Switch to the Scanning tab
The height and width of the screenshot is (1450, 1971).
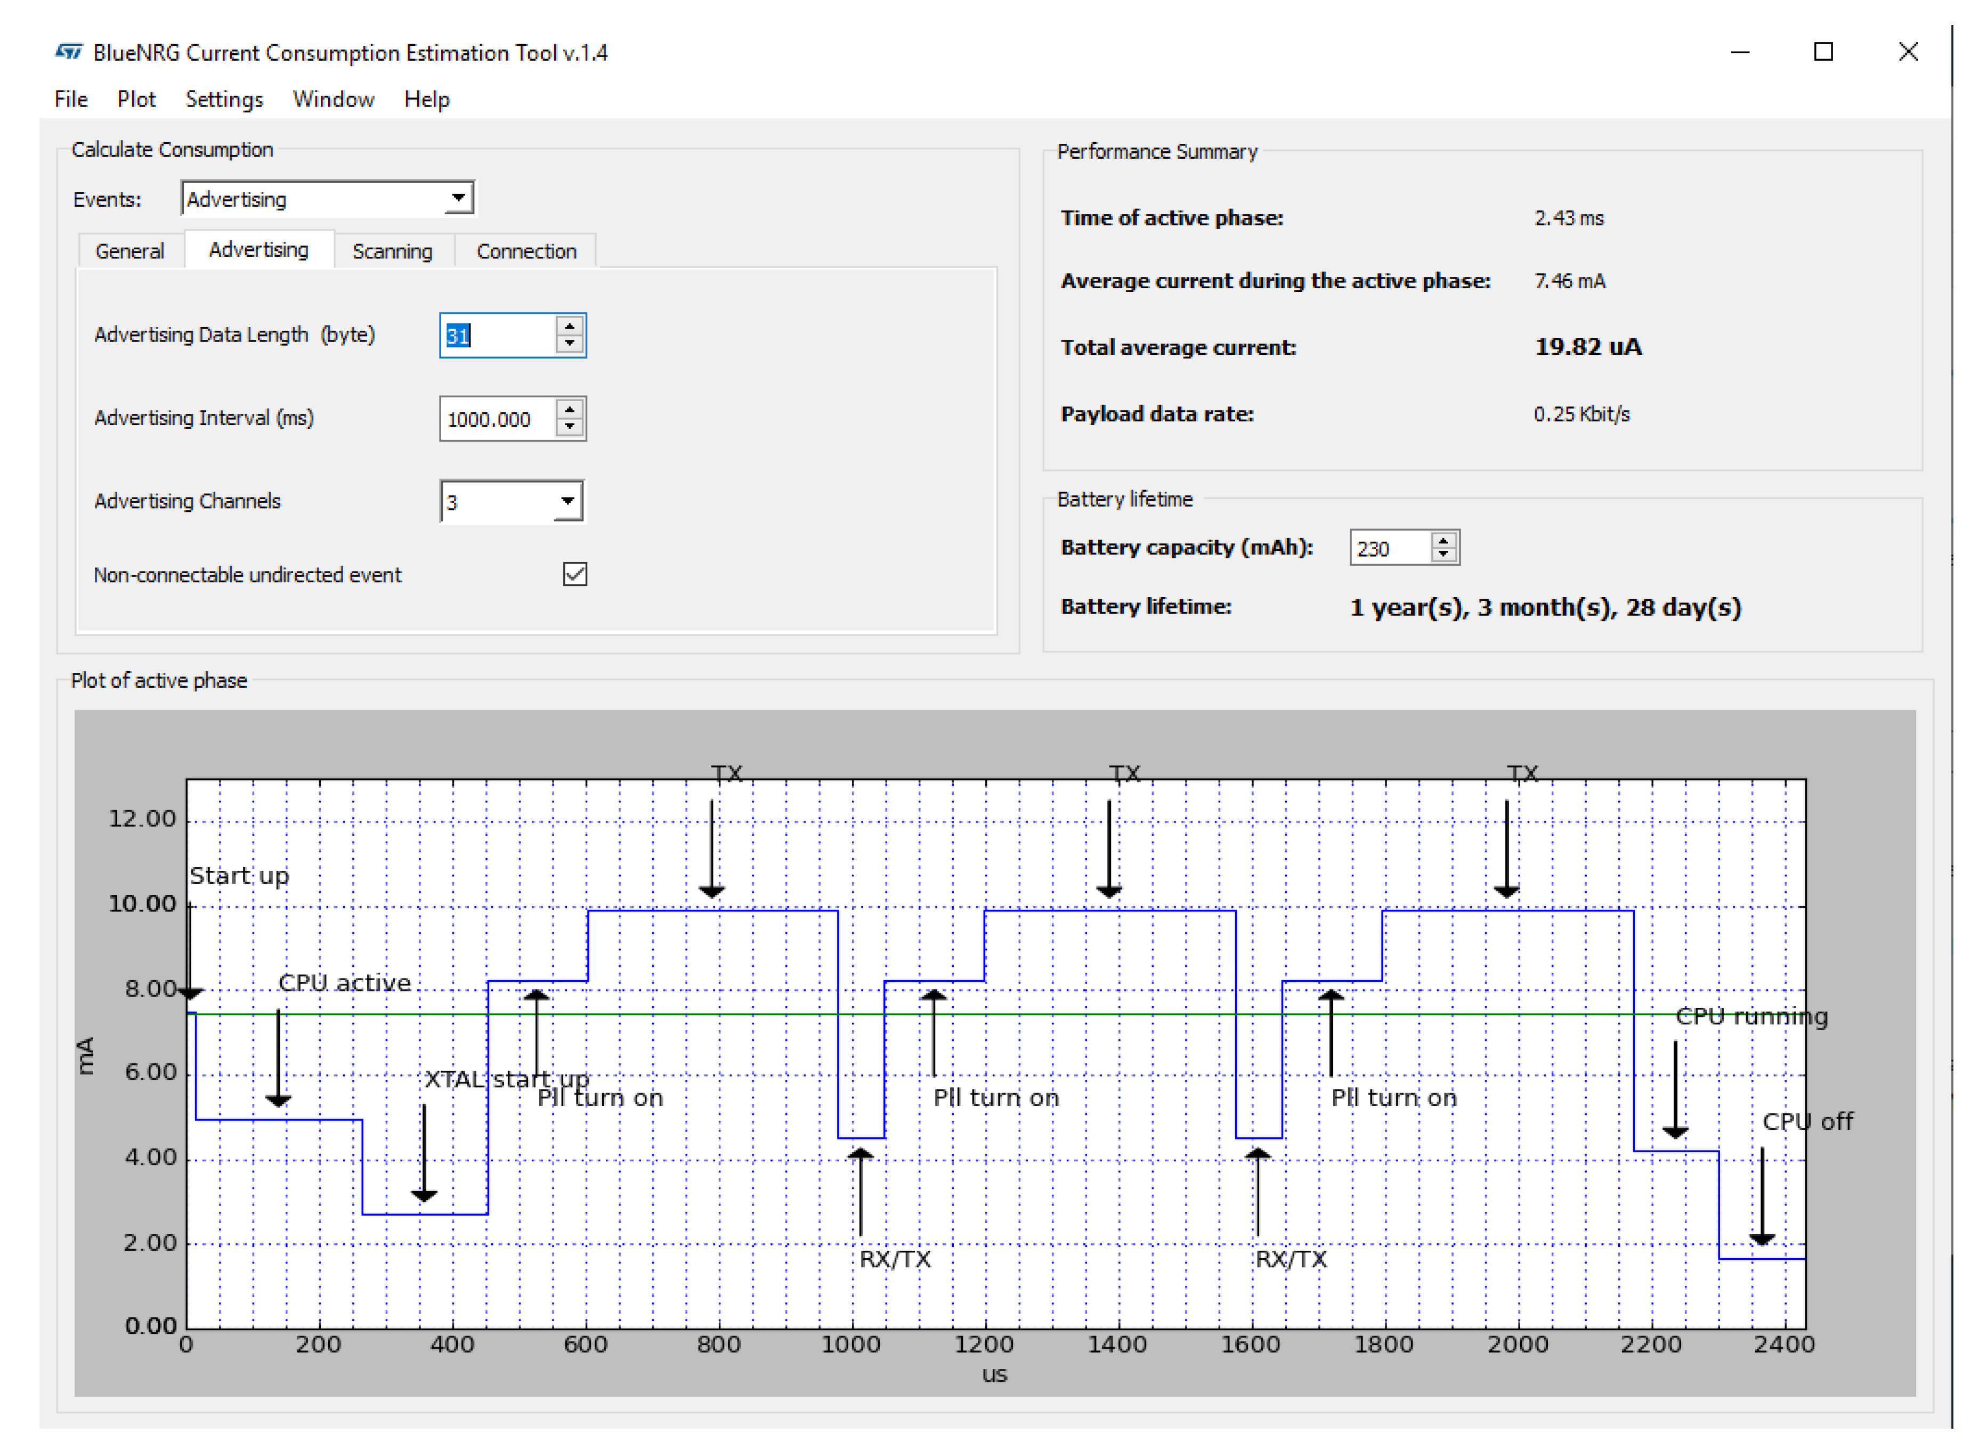393,251
